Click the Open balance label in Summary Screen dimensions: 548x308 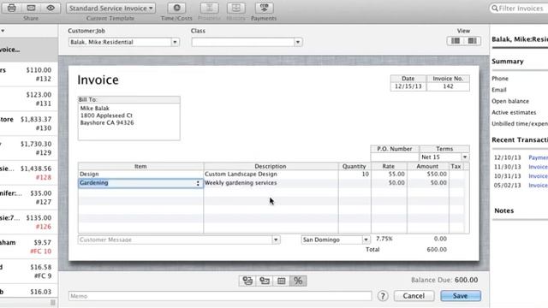click(510, 101)
